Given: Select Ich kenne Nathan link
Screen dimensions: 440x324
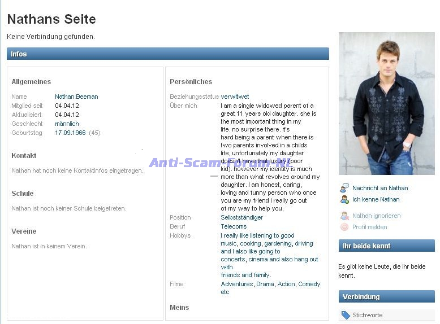Looking at the screenshot, I should (x=376, y=199).
